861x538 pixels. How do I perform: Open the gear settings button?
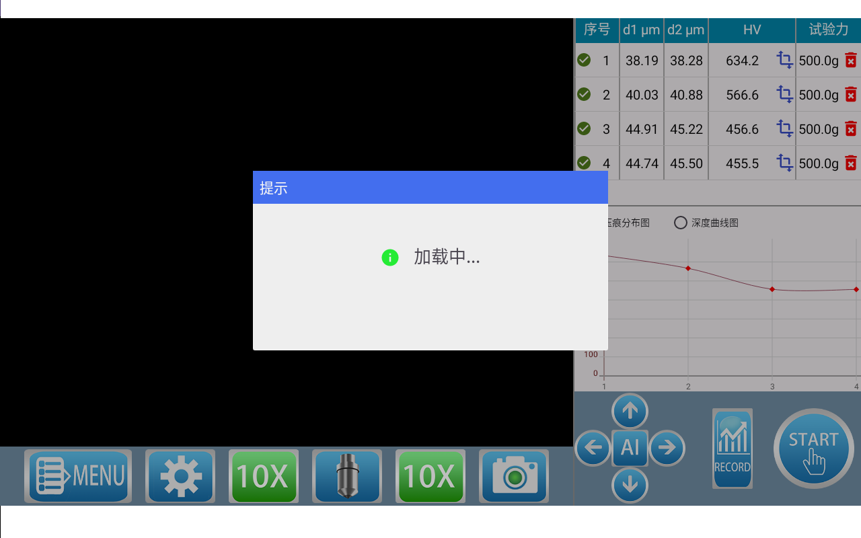[x=180, y=476]
